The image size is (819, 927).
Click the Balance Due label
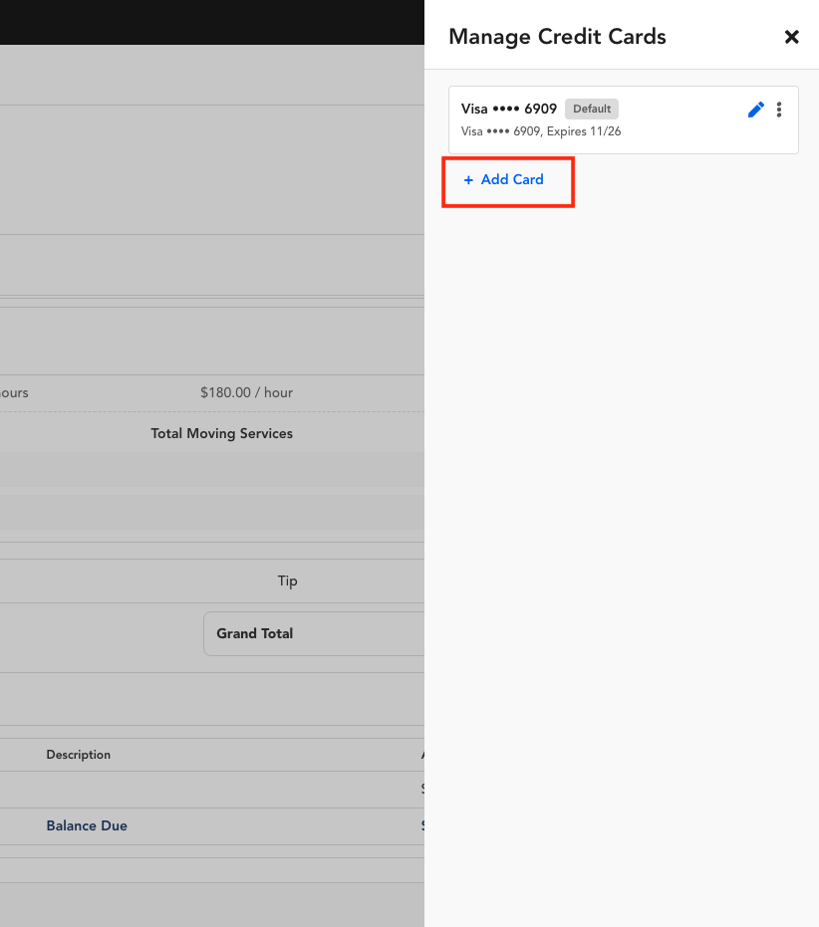[87, 825]
